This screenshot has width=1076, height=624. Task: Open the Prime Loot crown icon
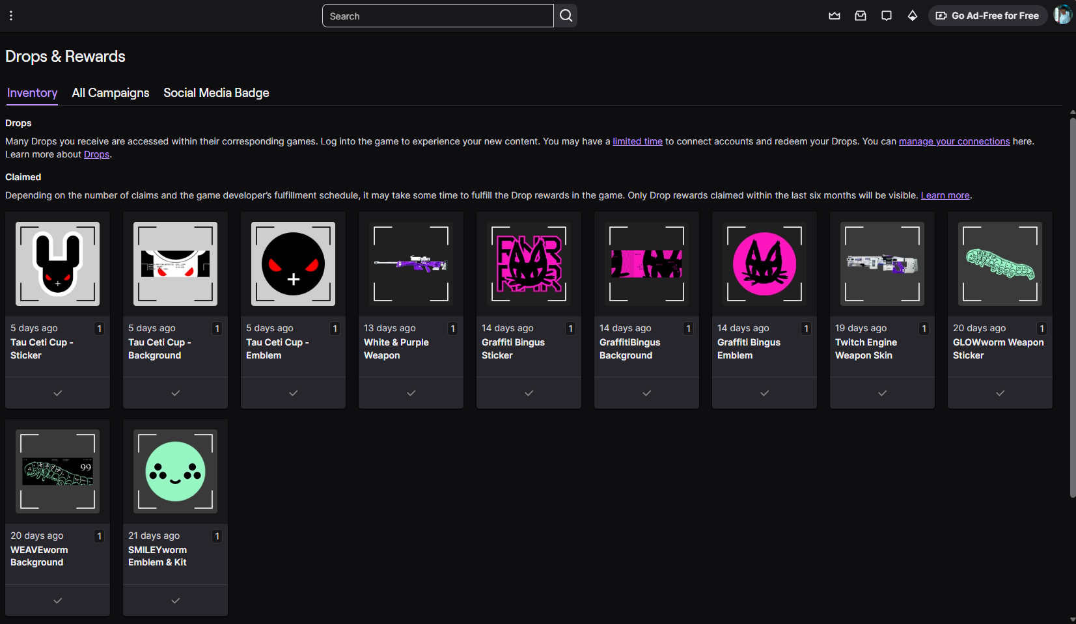coord(834,16)
